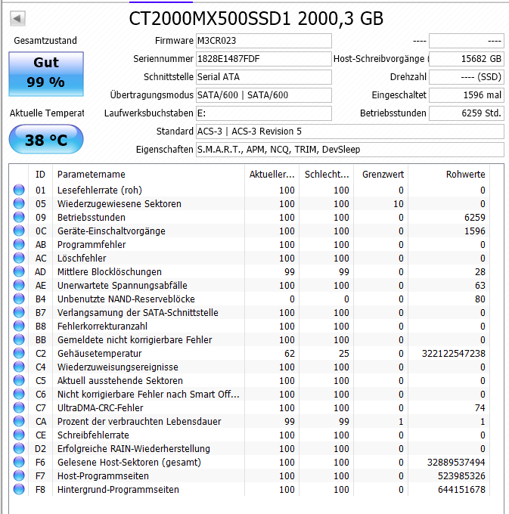Click the status orb in row C6
Viewport: 509px width, 514px height.
pos(19,395)
